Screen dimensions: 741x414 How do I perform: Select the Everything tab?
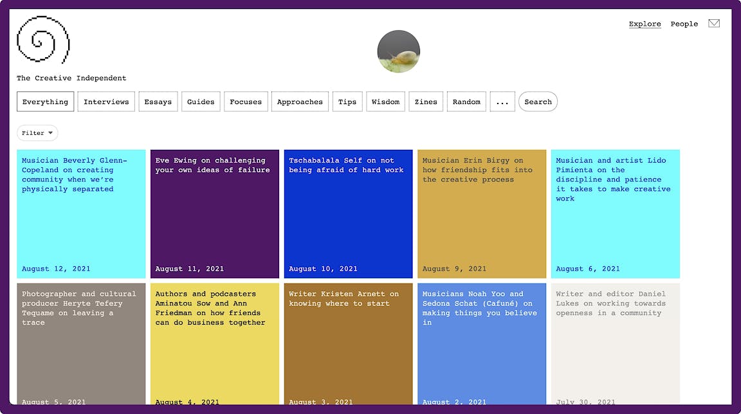[45, 102]
